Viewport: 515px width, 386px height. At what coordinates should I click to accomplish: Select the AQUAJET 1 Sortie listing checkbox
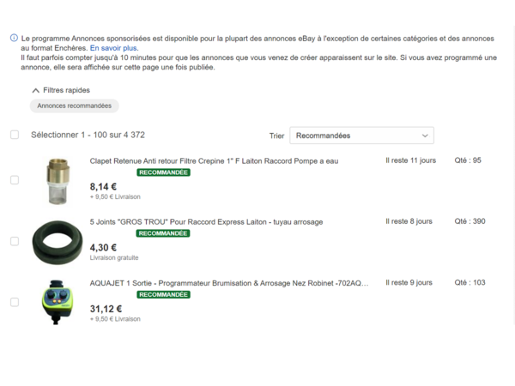tap(15, 302)
